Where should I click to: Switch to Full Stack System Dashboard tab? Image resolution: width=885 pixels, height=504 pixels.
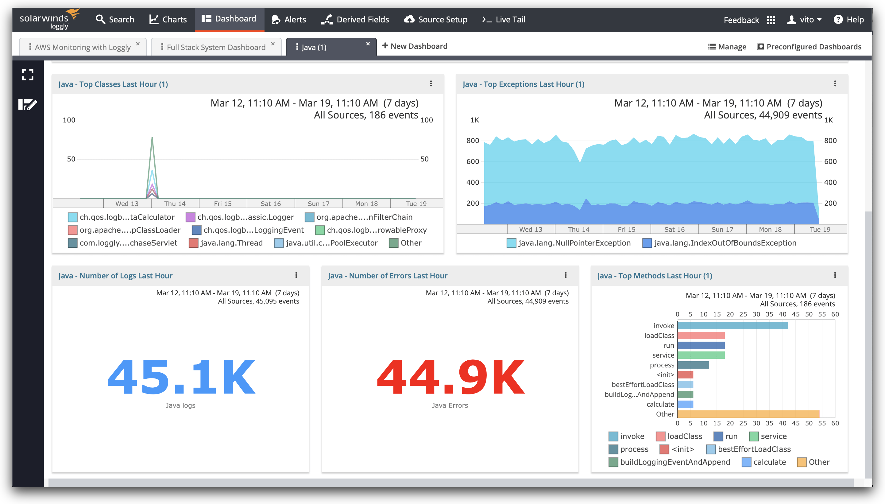216,47
